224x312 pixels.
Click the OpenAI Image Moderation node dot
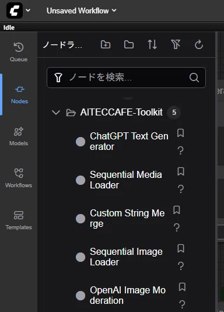pos(80,296)
